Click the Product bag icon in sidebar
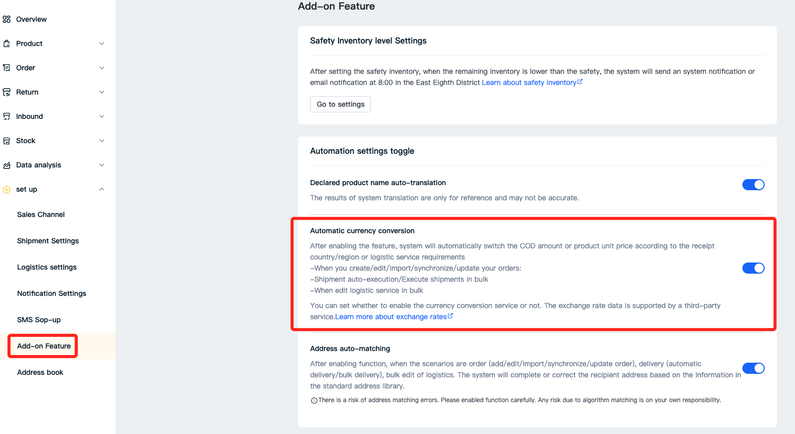 (7, 44)
